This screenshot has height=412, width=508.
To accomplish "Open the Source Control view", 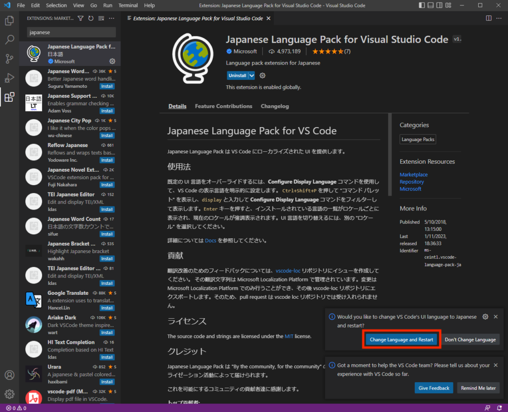I will tap(9, 59).
